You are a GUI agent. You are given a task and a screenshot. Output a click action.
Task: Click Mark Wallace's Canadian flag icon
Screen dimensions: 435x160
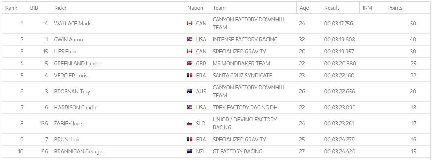pos(190,24)
